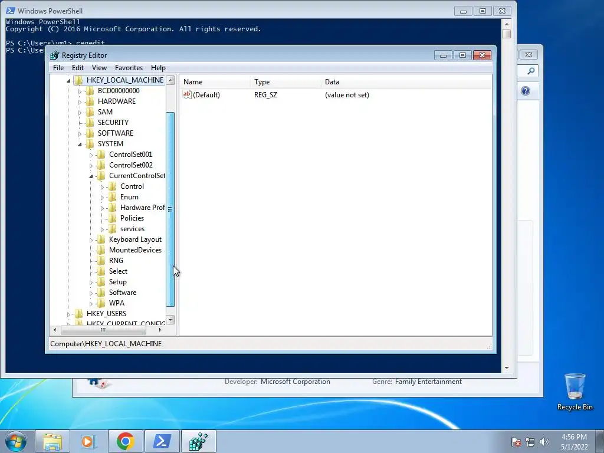Expand the ControlSet001 key
Viewport: 604px width, 453px height.
pyautogui.click(x=91, y=155)
